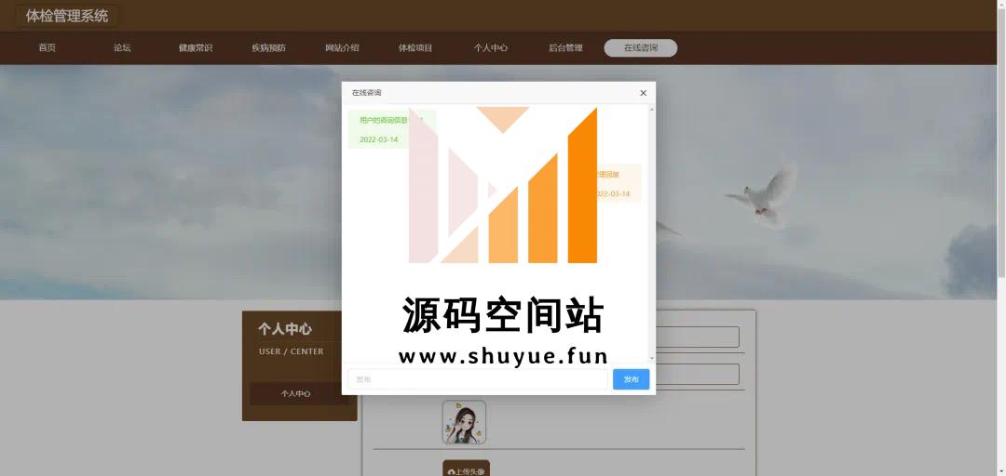Click the 发布 send button
The height and width of the screenshot is (476, 1006).
[631, 379]
